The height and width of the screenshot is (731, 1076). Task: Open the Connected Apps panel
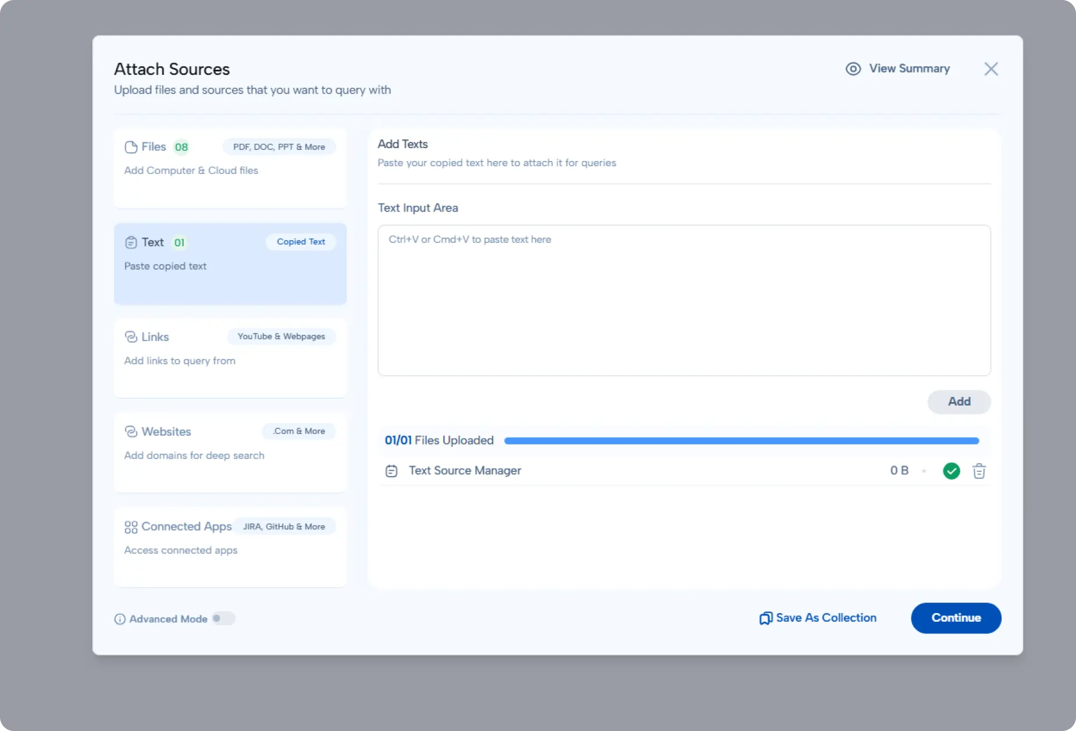pos(230,548)
